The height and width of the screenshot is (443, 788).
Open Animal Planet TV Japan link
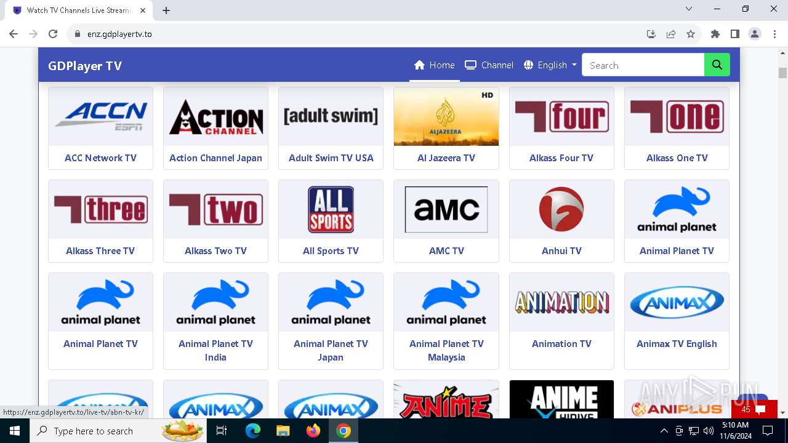(331, 351)
